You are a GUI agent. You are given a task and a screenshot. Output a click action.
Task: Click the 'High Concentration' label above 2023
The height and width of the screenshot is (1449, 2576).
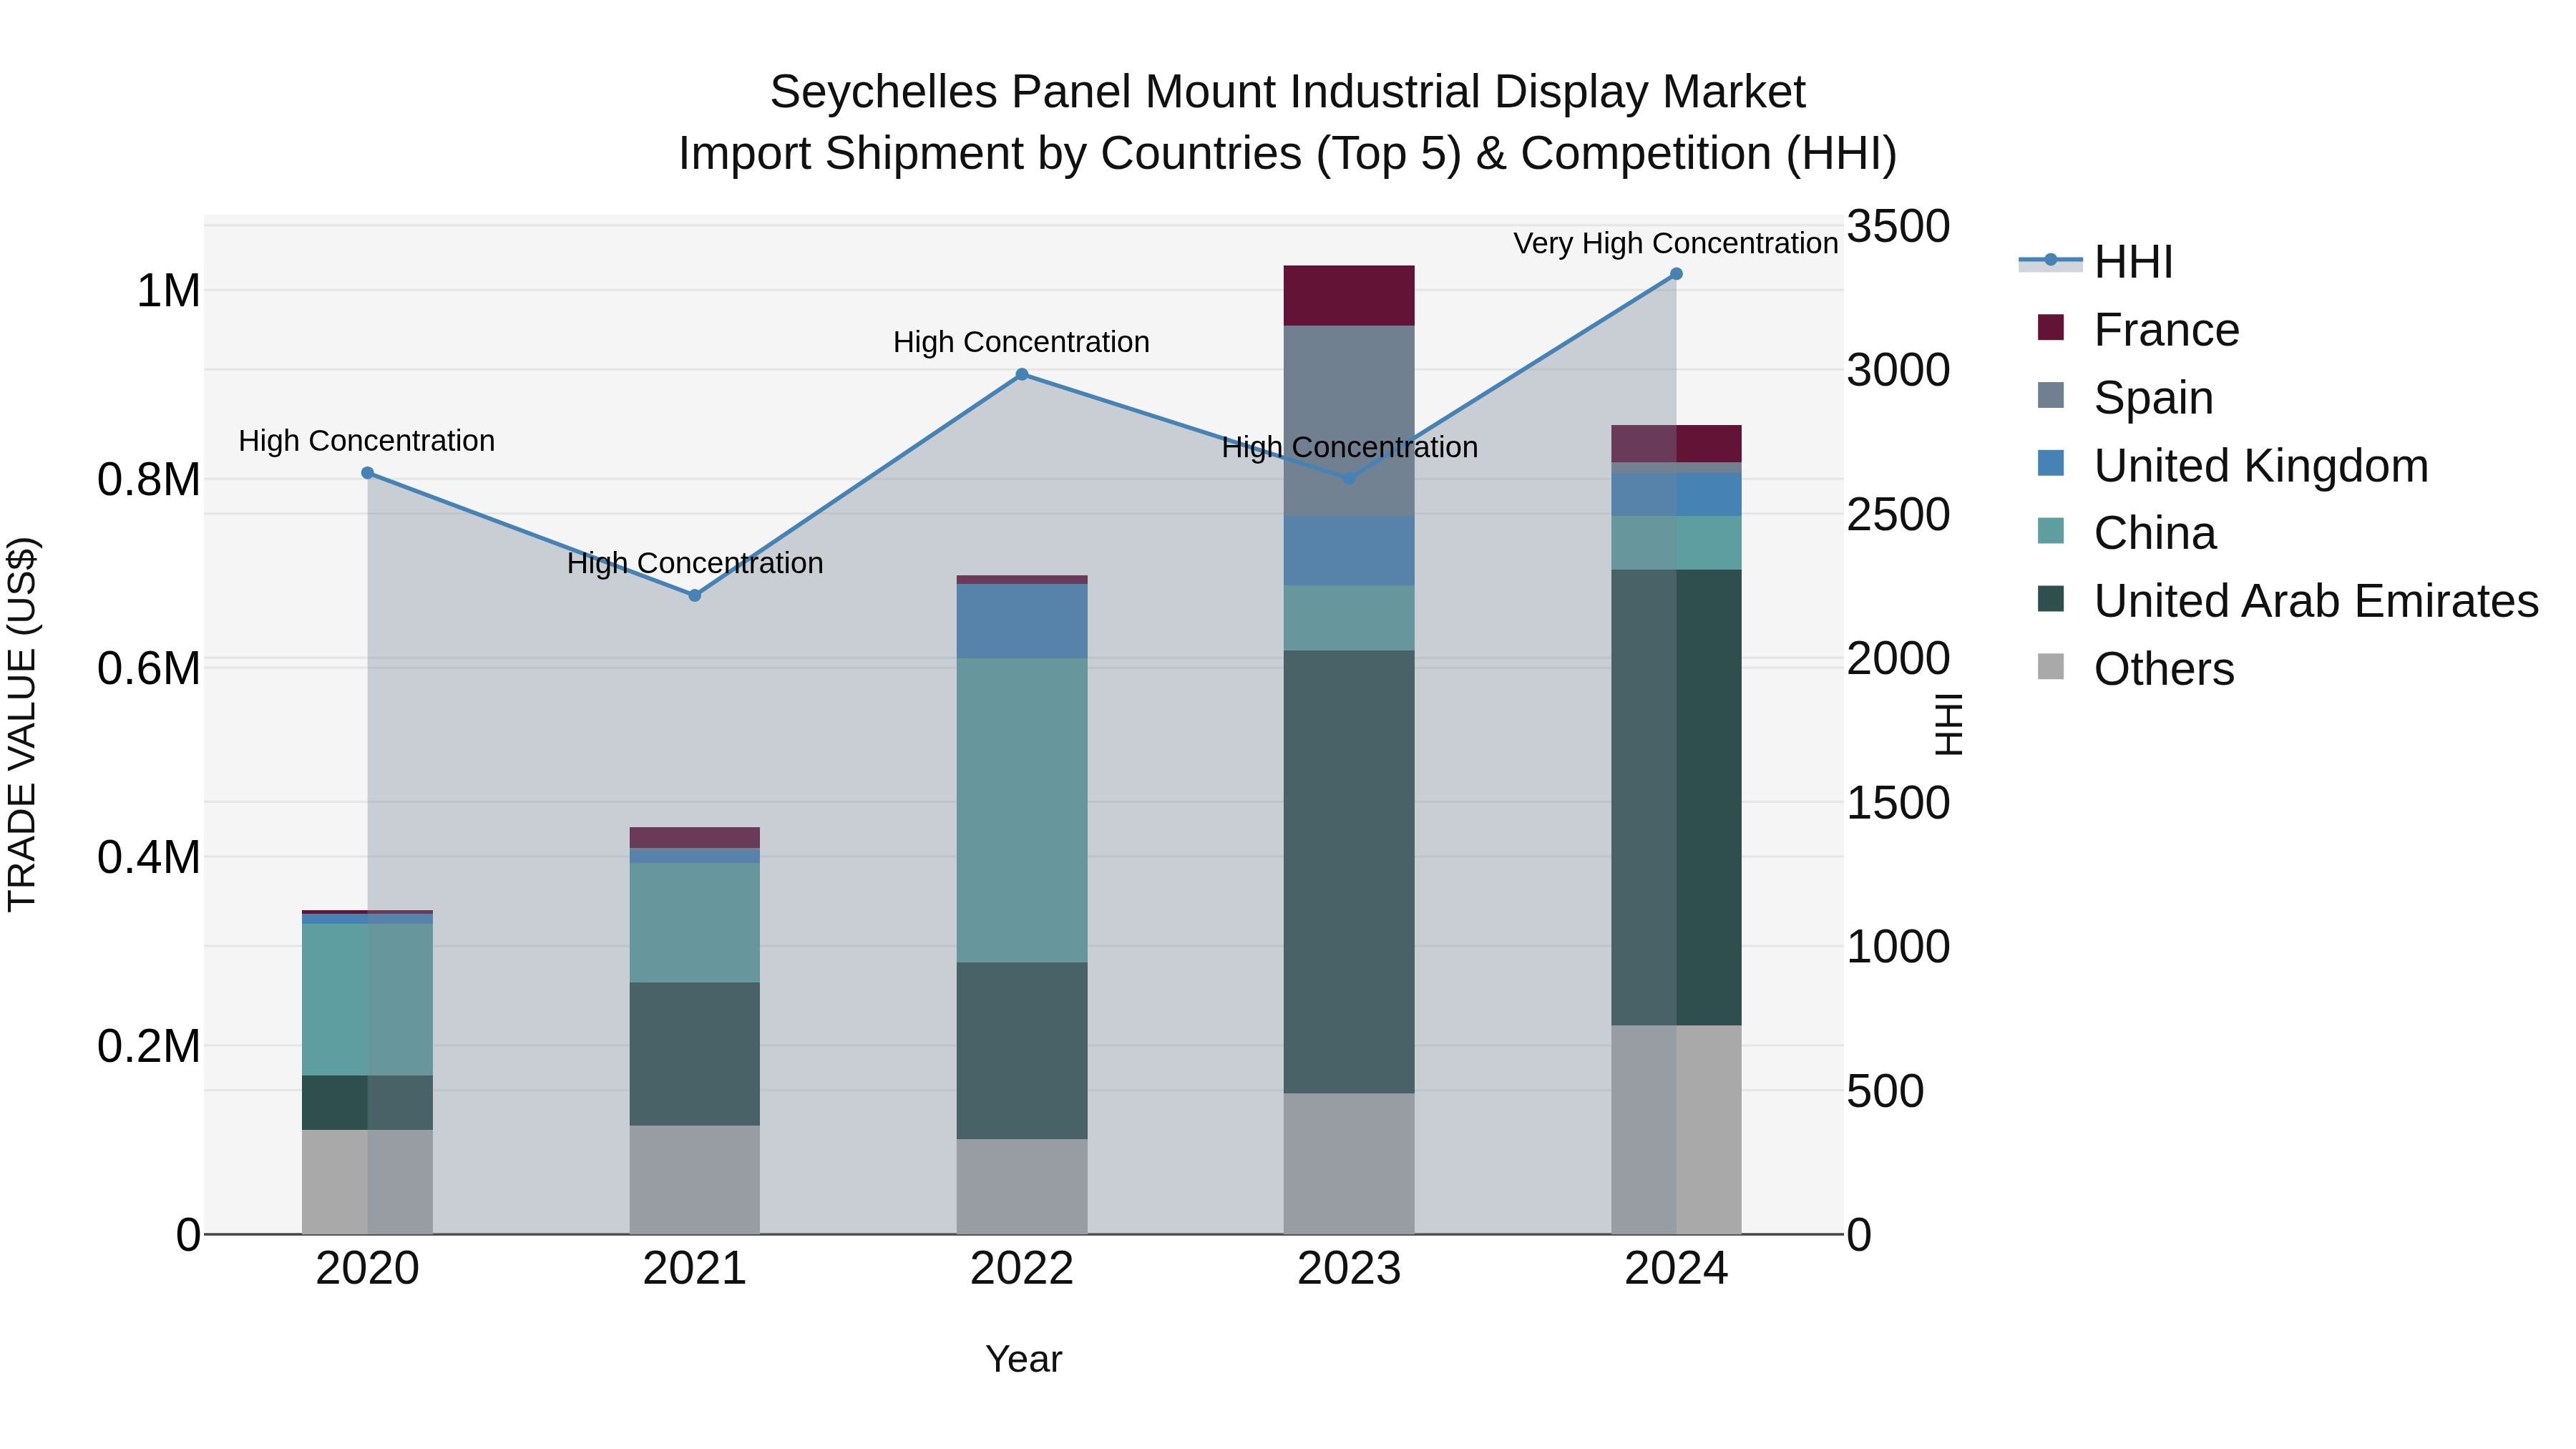coord(1349,447)
